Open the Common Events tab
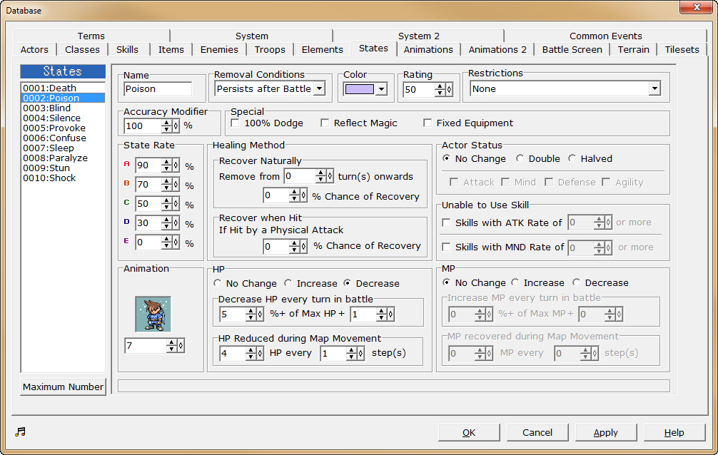This screenshot has height=455, width=718. pos(605,36)
